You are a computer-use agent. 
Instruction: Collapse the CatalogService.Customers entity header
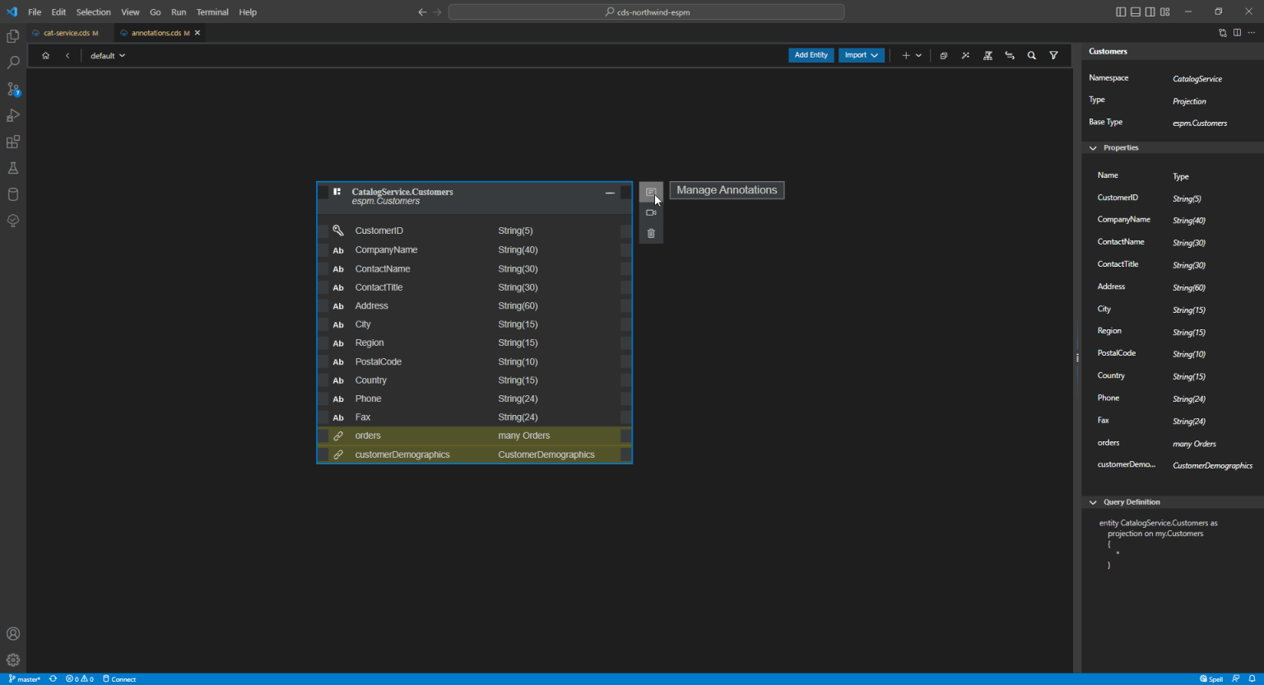[610, 192]
